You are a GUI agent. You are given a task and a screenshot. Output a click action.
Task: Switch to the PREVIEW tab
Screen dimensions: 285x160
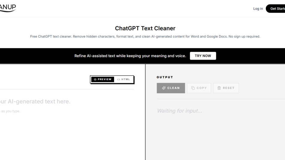click(103, 79)
